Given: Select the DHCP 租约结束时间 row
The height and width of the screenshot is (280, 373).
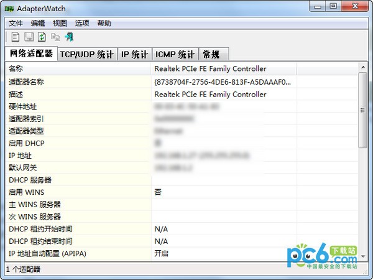Looking at the screenshot, I should [x=182, y=241].
